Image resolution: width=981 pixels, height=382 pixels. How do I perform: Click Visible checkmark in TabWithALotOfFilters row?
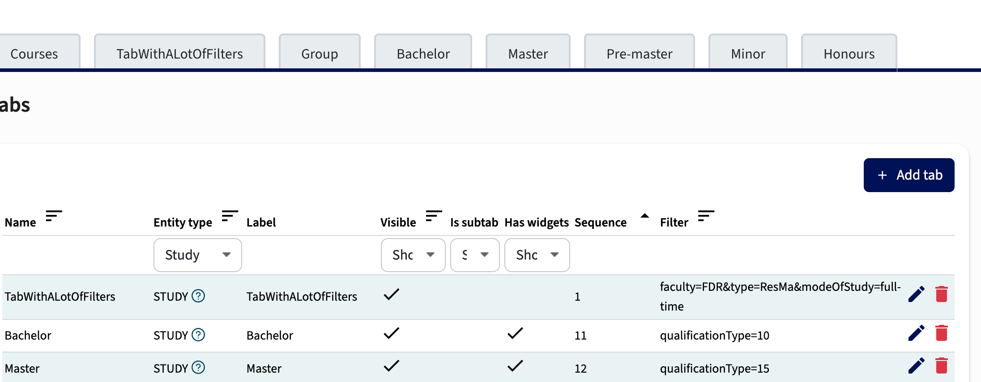(x=392, y=294)
